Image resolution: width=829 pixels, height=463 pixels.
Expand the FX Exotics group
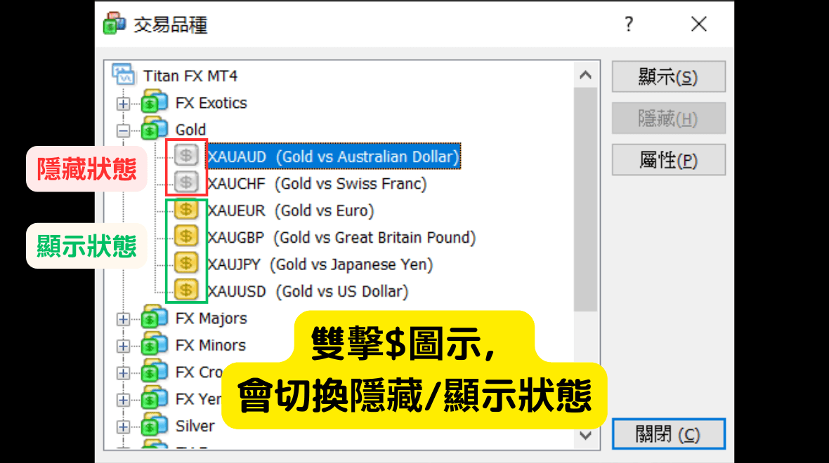tap(124, 103)
